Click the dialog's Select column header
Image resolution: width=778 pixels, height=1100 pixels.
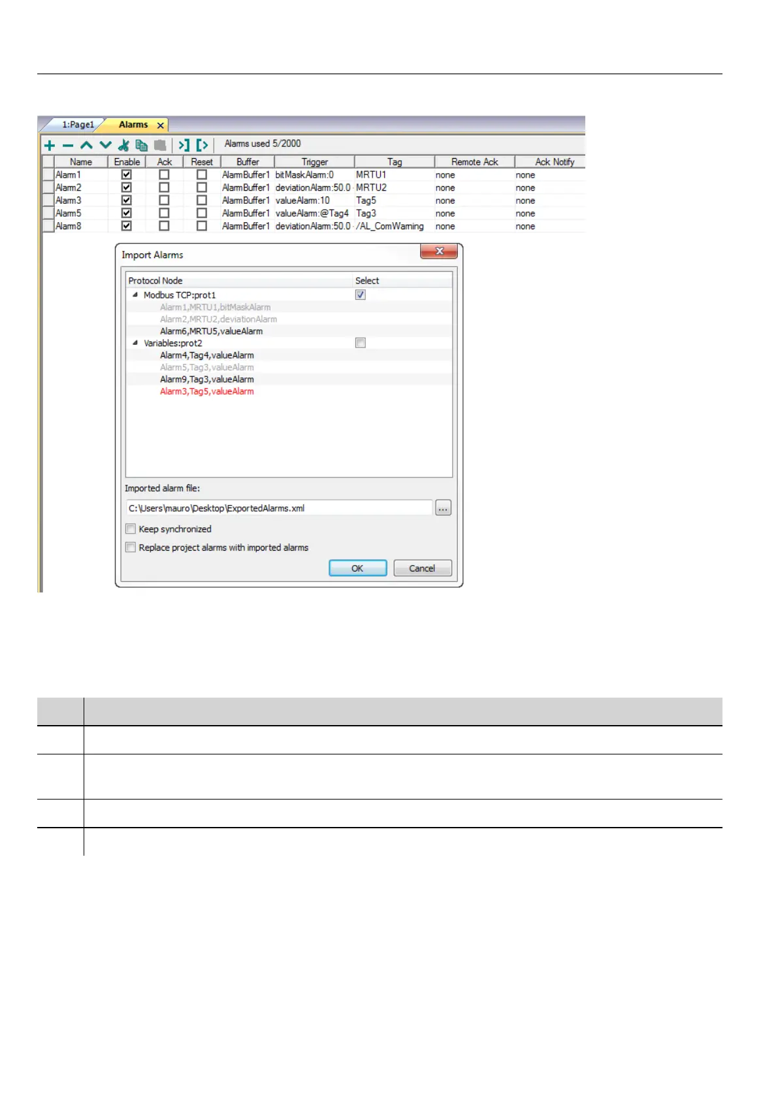point(402,280)
